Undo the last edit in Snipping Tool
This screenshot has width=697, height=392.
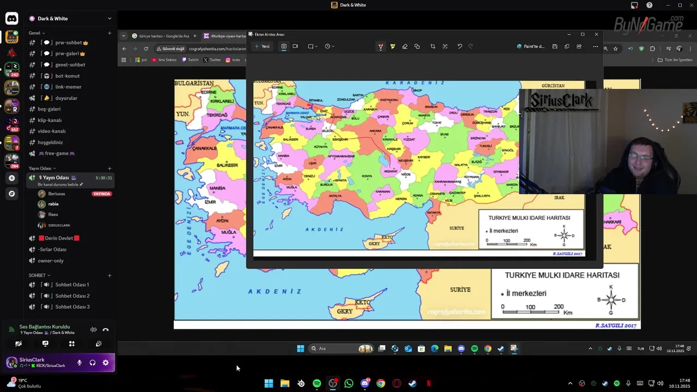click(x=460, y=46)
